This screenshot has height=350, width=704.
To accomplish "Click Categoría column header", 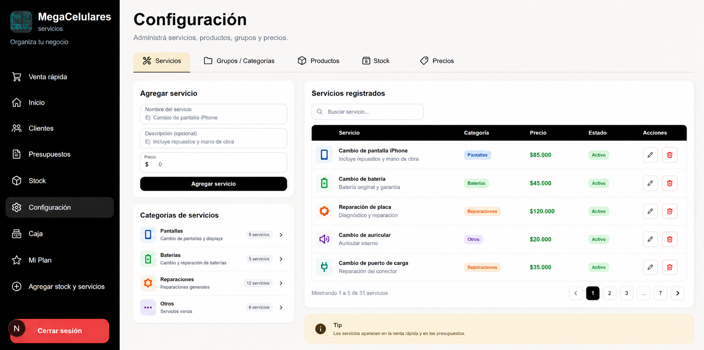I will click(476, 133).
